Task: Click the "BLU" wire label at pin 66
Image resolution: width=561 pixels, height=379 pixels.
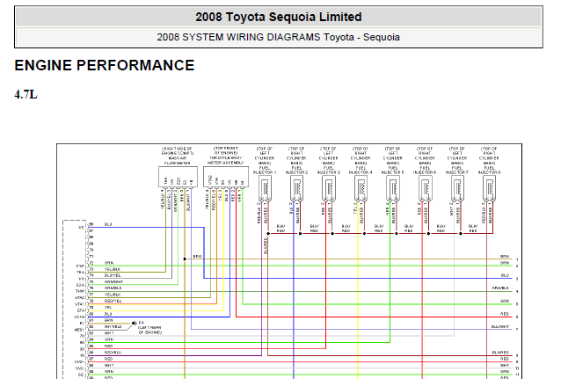Action: click(108, 224)
